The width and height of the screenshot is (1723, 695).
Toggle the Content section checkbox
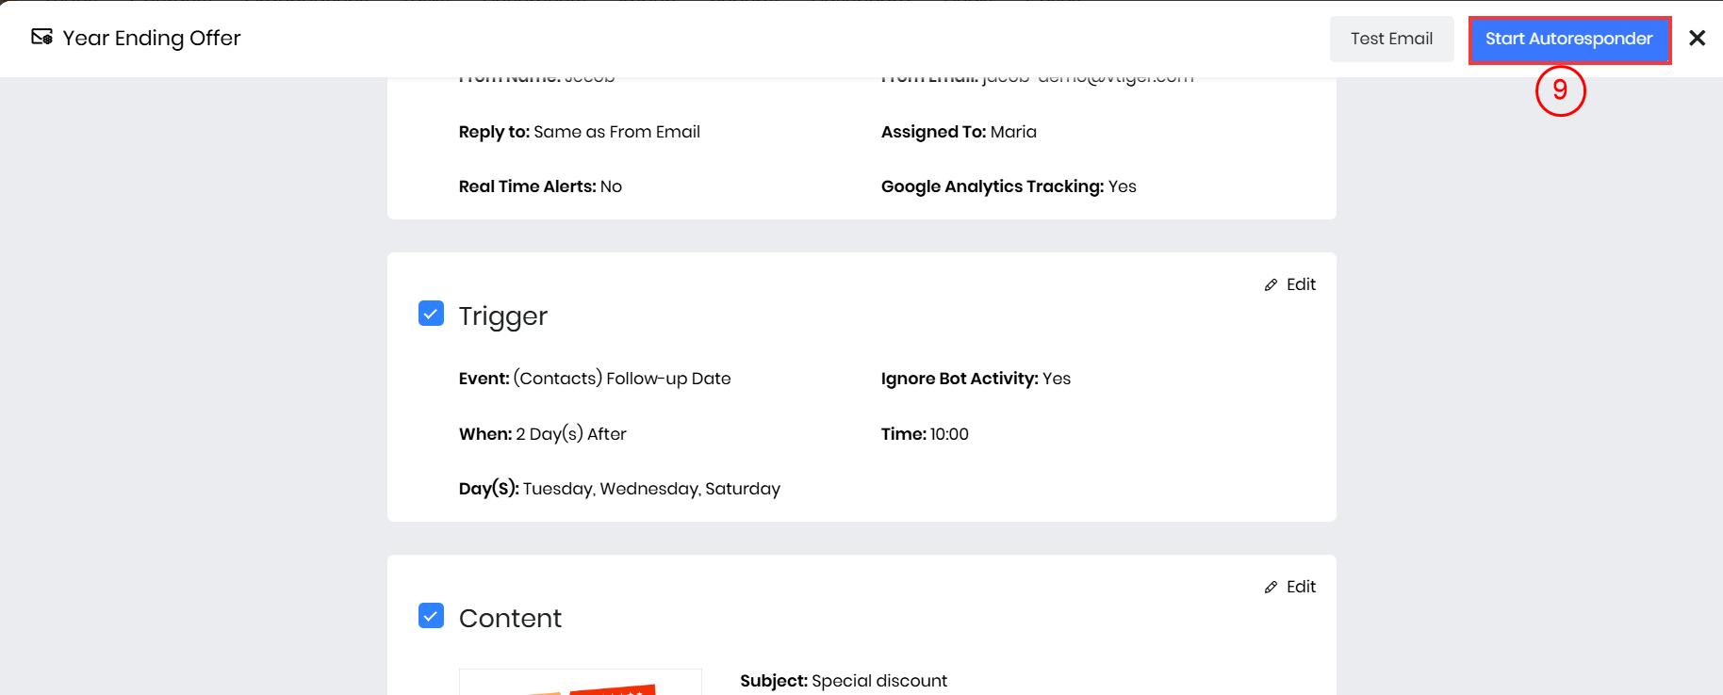point(431,616)
